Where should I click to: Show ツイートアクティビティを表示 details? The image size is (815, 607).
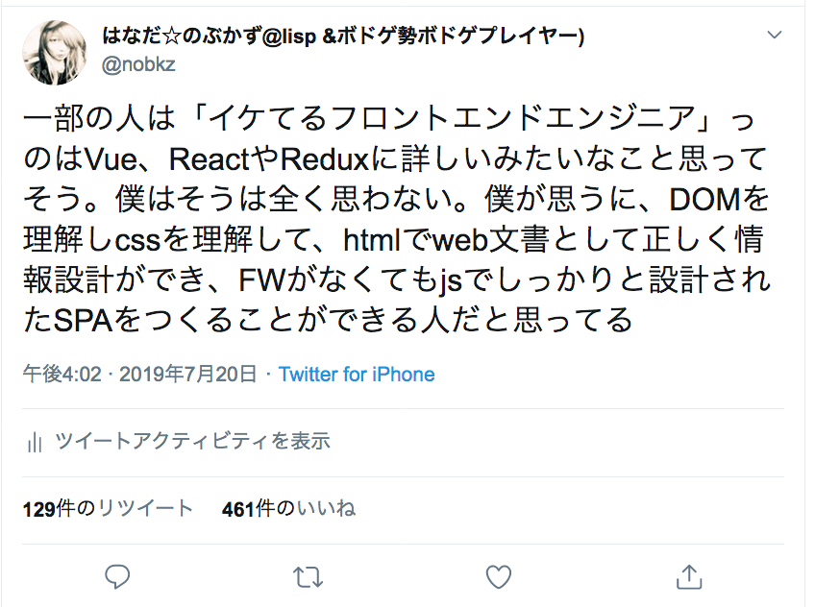click(192, 442)
